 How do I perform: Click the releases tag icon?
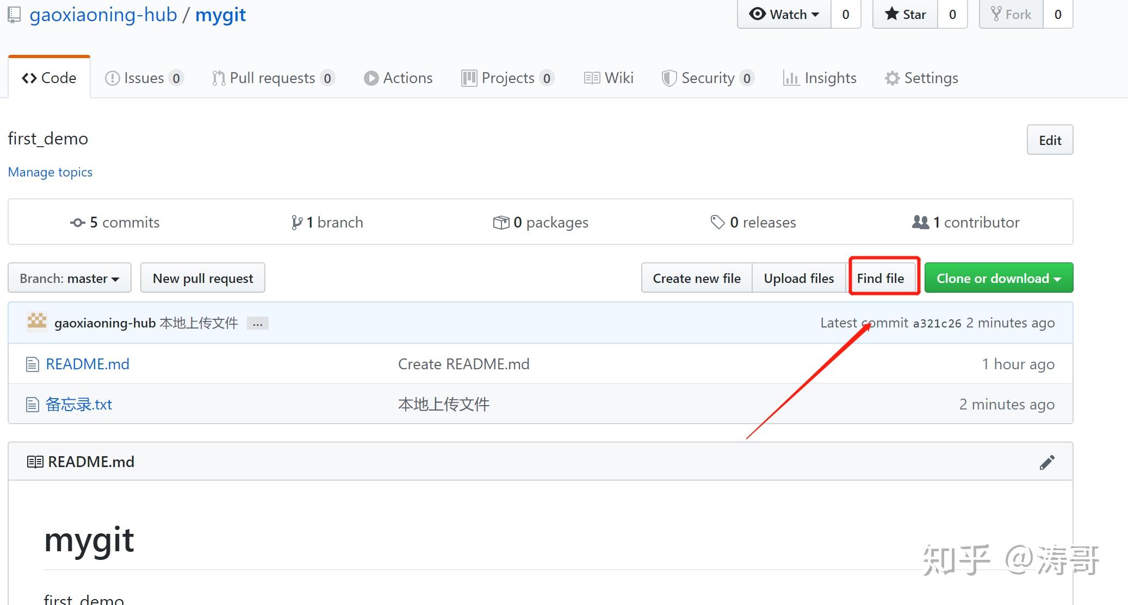(717, 222)
